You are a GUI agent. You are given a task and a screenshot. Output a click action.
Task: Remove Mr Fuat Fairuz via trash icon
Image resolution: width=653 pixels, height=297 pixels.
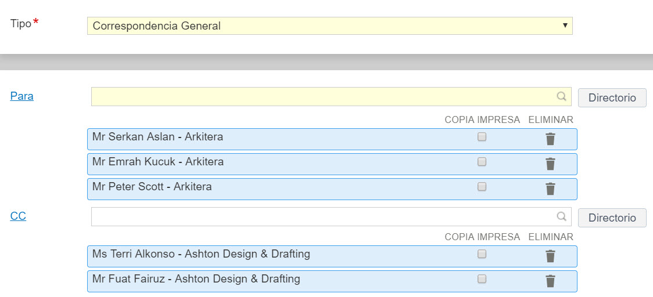click(x=550, y=281)
